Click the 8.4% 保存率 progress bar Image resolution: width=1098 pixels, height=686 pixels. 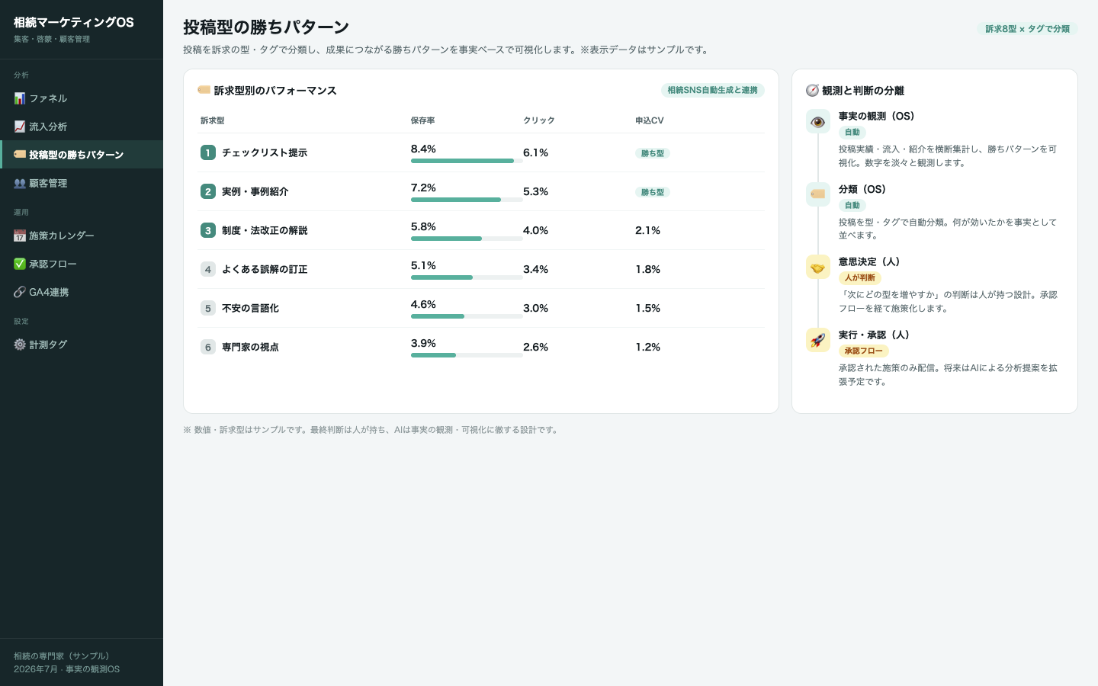point(467,161)
